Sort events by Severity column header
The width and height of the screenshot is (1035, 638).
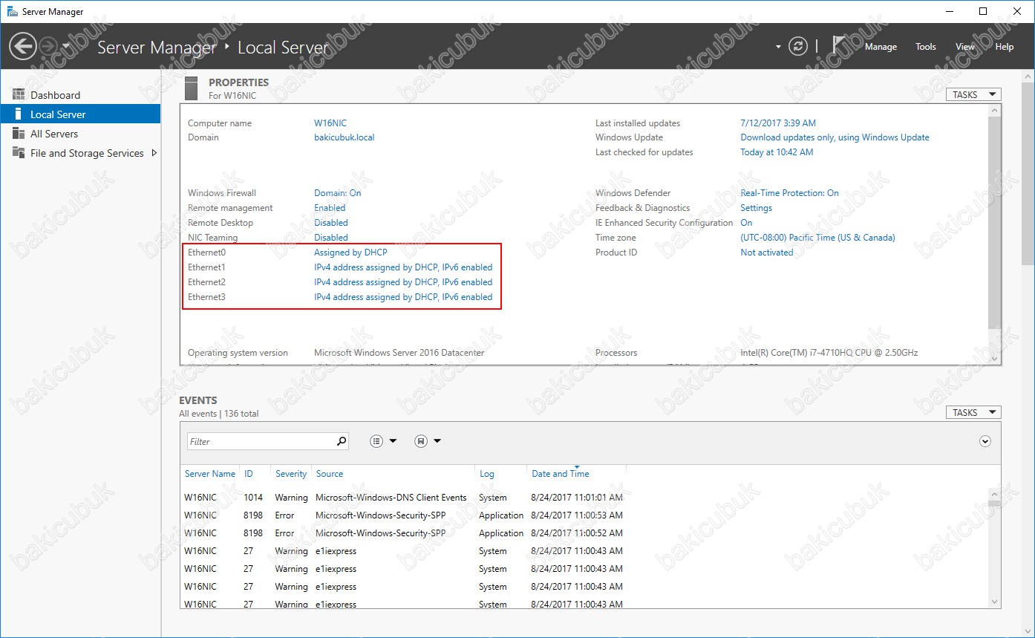tap(290, 474)
